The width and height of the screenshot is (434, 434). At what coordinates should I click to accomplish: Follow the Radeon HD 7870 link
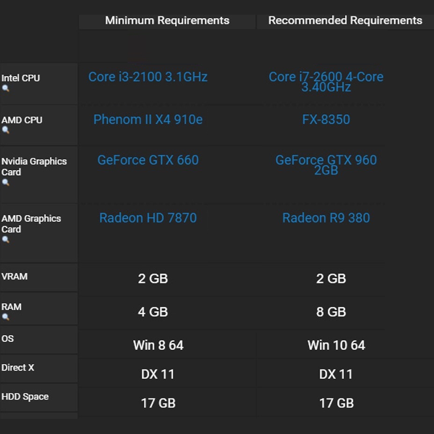coord(148,218)
